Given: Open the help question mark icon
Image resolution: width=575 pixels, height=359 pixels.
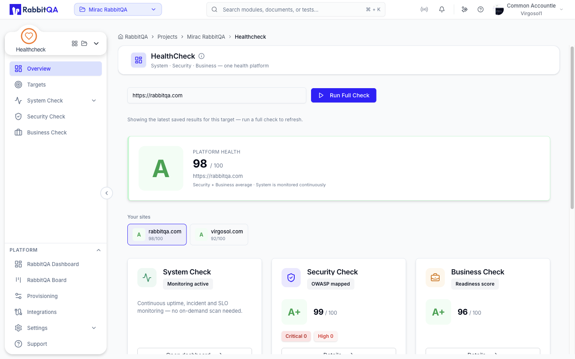Looking at the screenshot, I should [x=480, y=10].
